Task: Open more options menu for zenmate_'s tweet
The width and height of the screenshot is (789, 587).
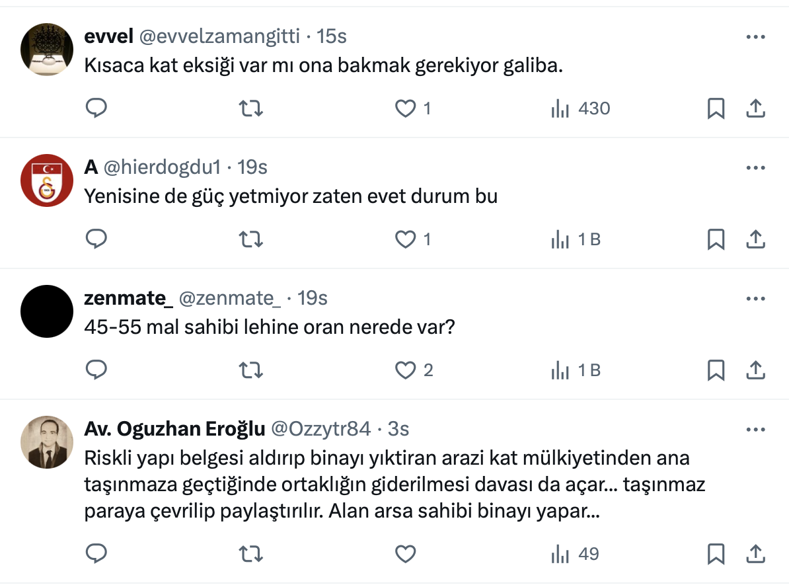Action: coord(755,299)
